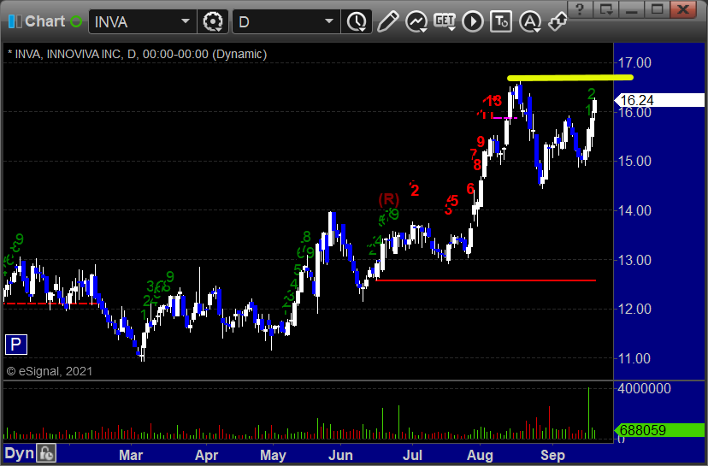
Task: Maximize the chart window
Action: pos(657,9)
